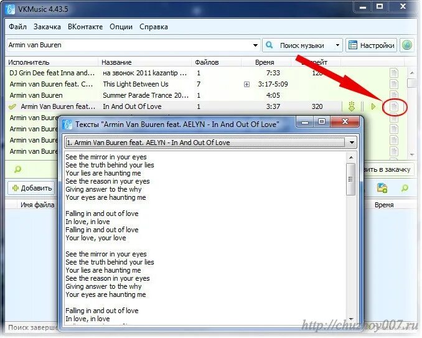The image size is (422, 338).
Task: Click Имя файла column header in downloads
Action: (x=37, y=205)
